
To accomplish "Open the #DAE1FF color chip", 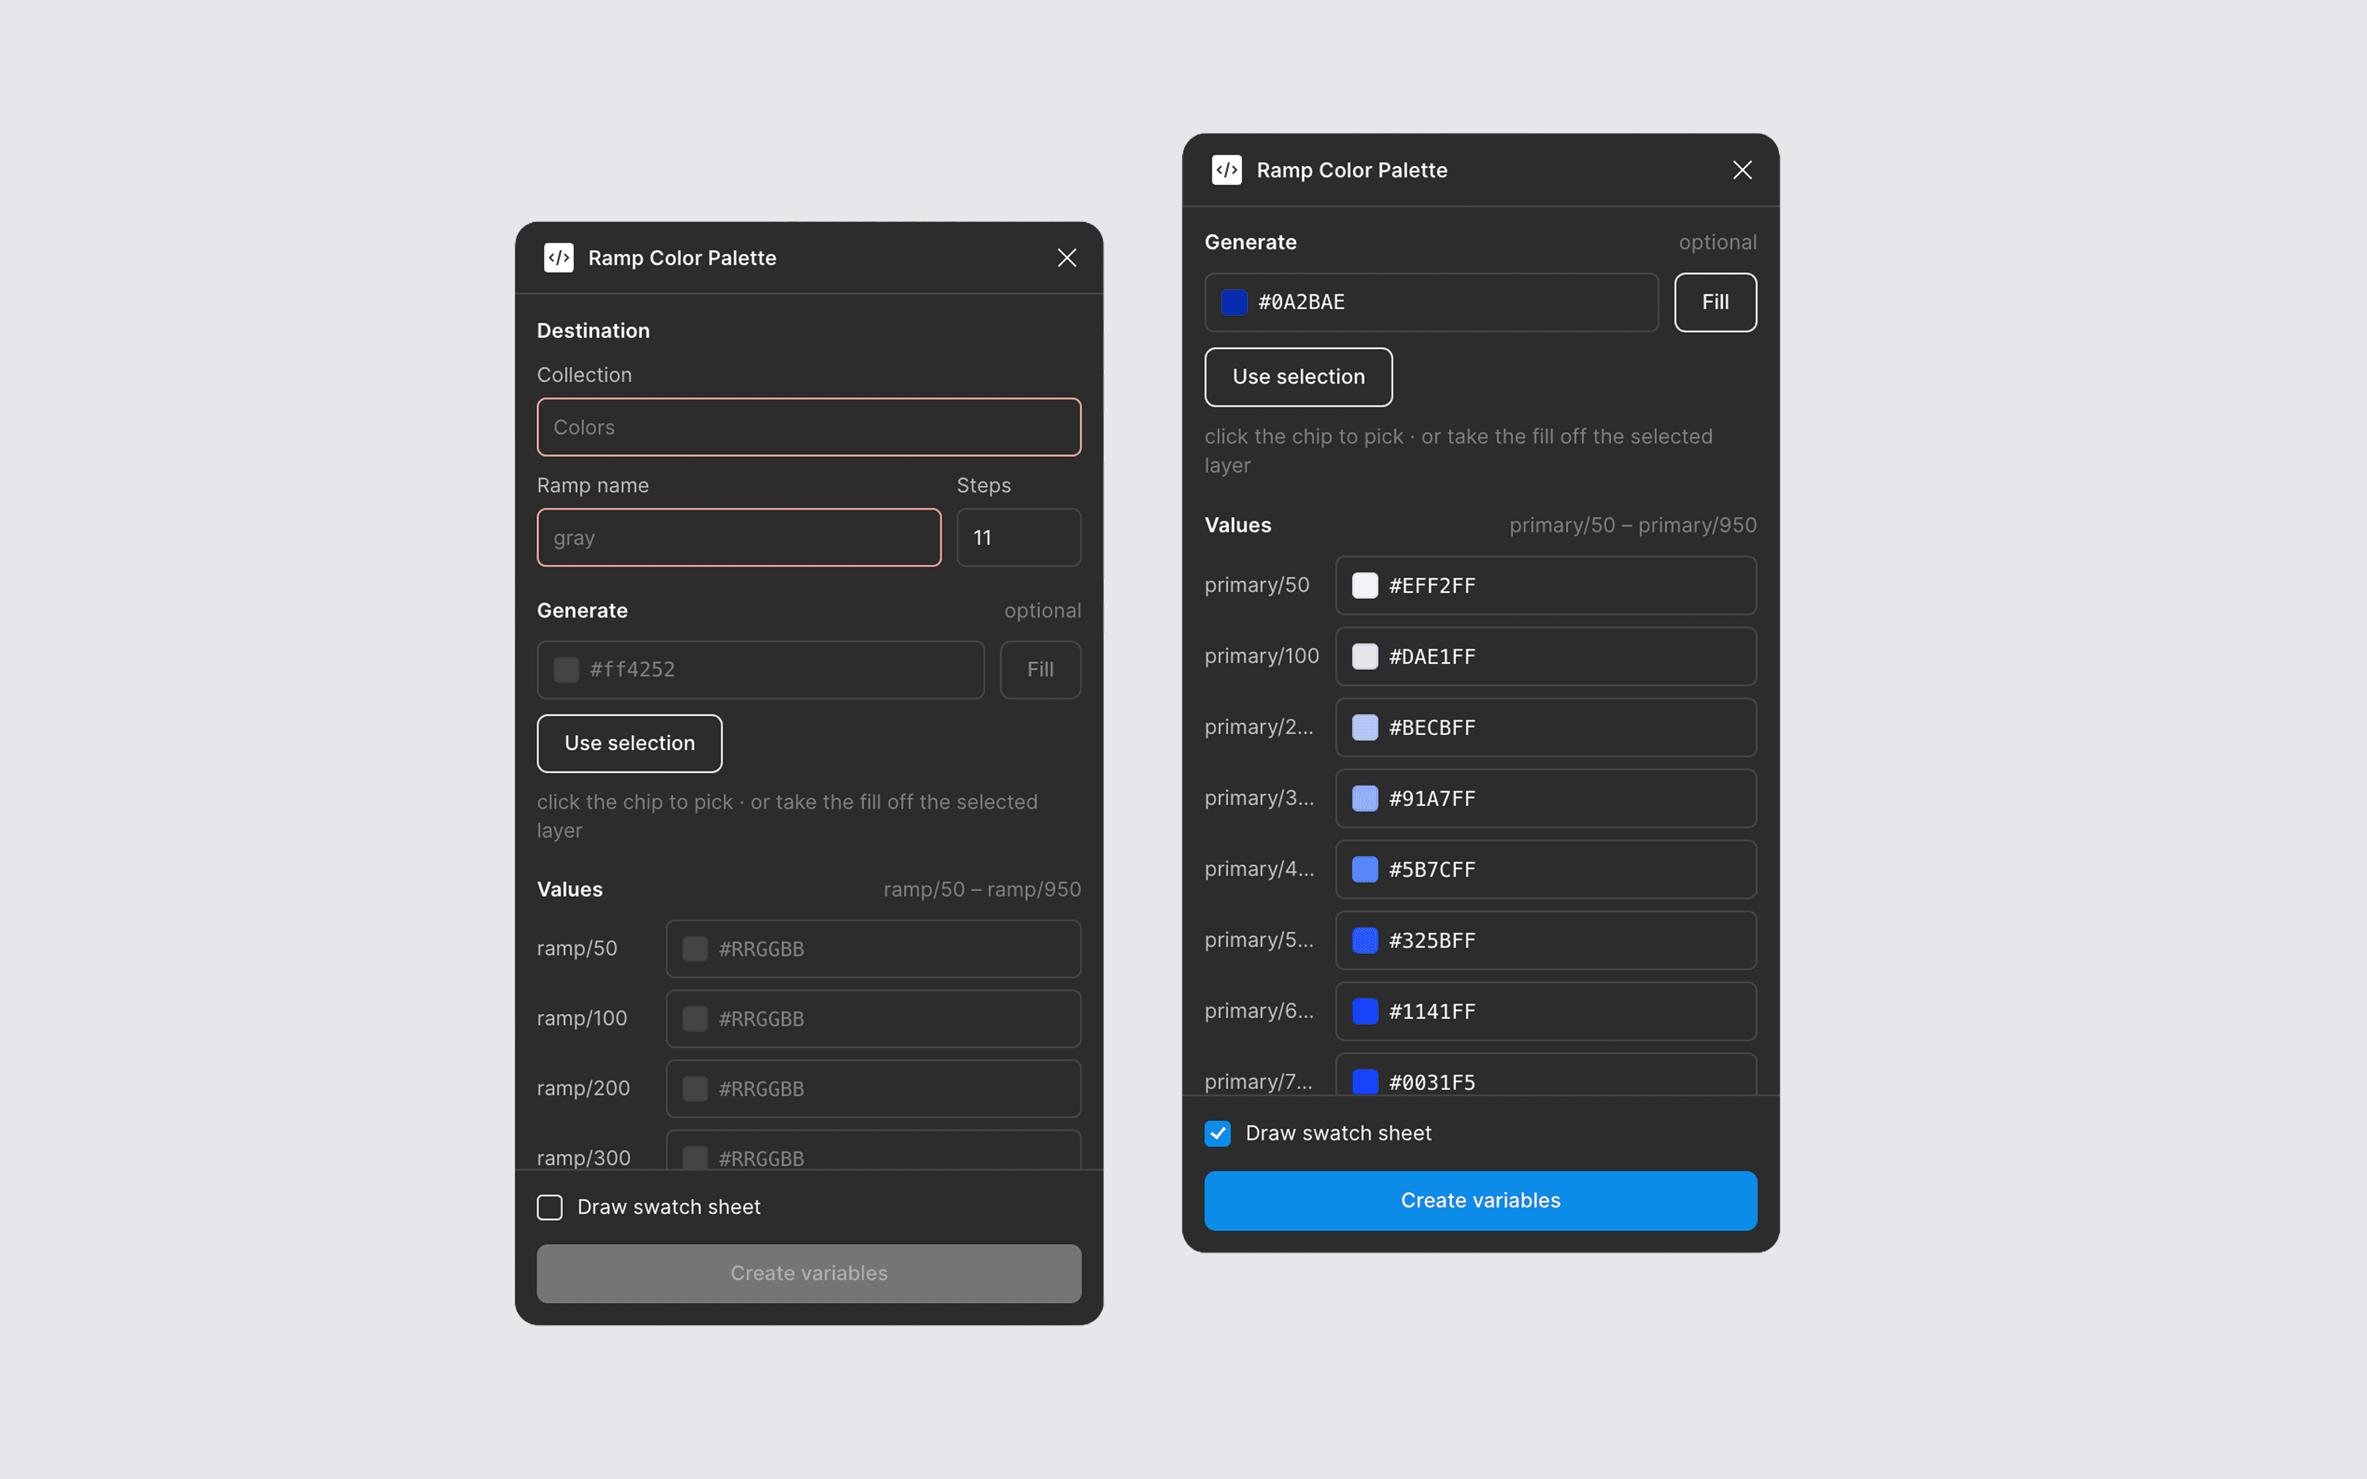I will point(1365,657).
